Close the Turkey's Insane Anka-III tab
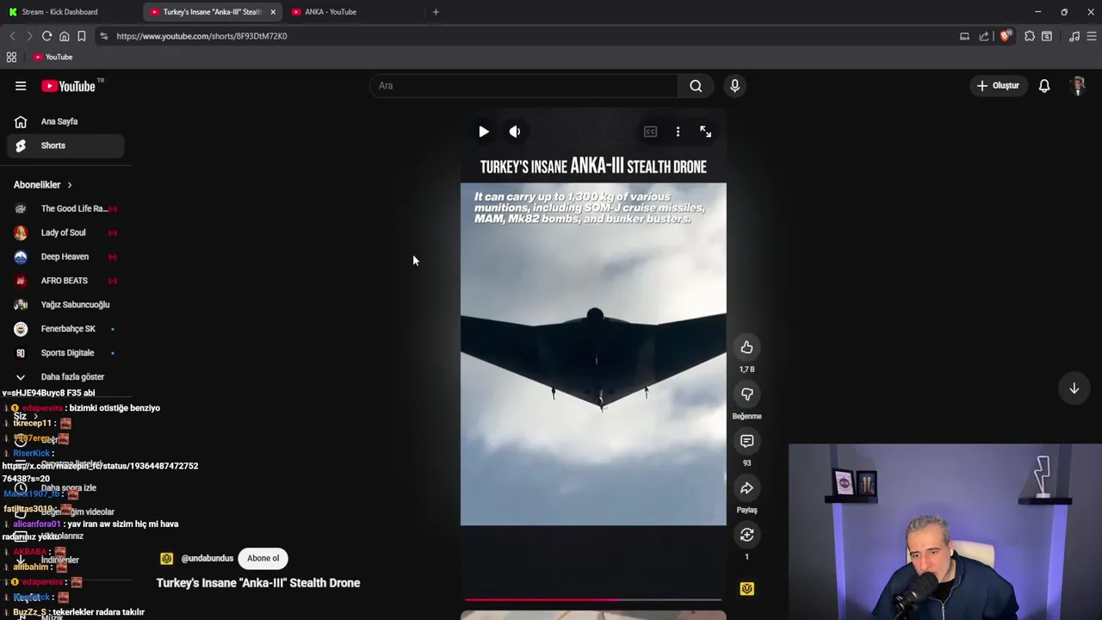 tap(273, 12)
